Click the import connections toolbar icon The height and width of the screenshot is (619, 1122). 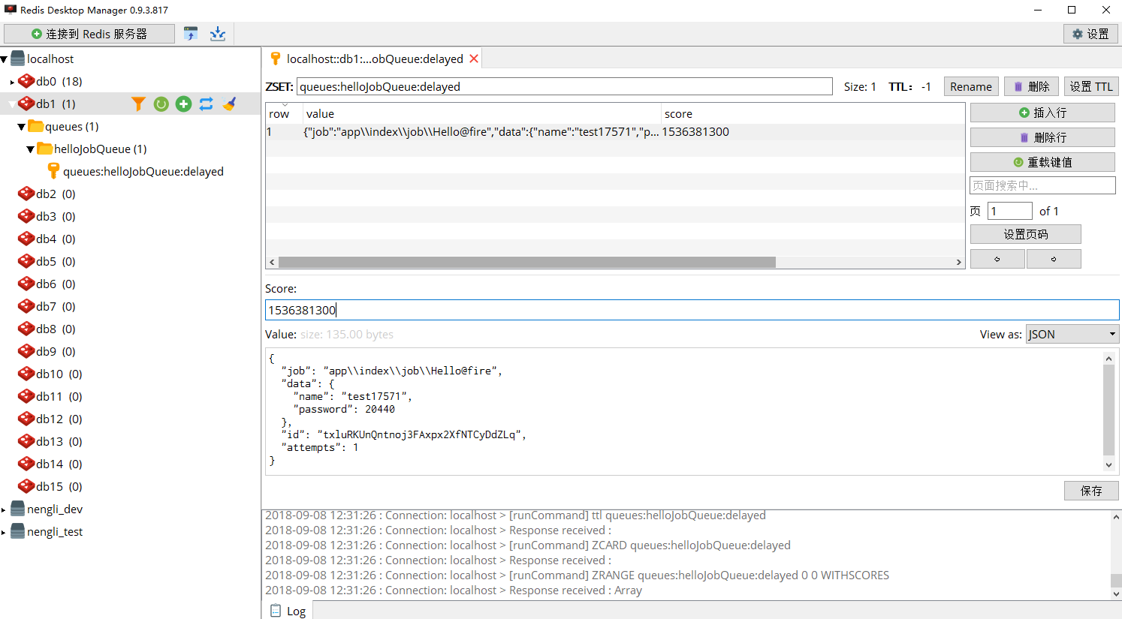click(191, 34)
